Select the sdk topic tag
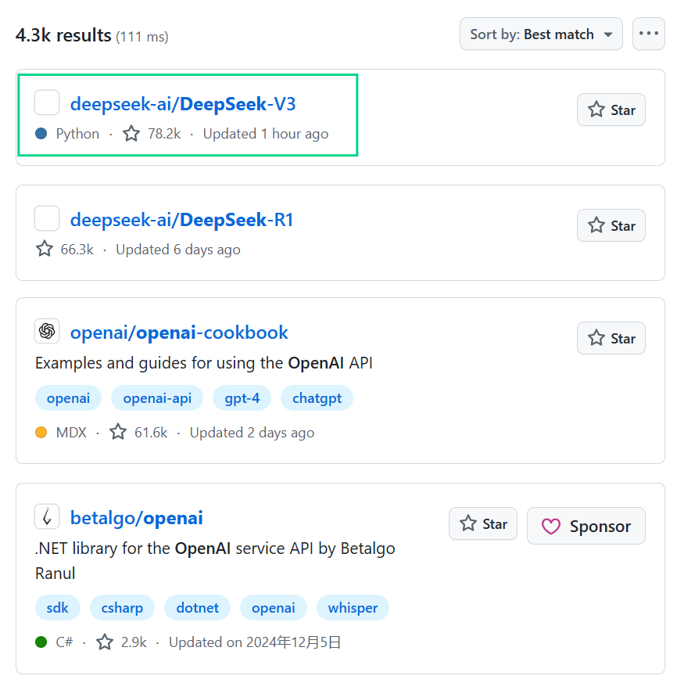 (x=58, y=608)
